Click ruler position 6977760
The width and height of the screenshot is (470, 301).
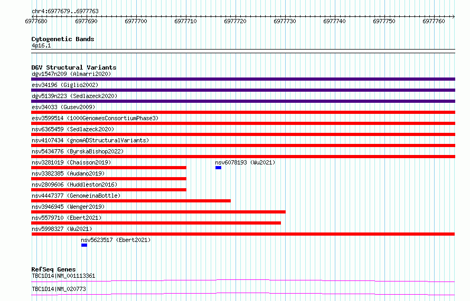[x=434, y=22]
